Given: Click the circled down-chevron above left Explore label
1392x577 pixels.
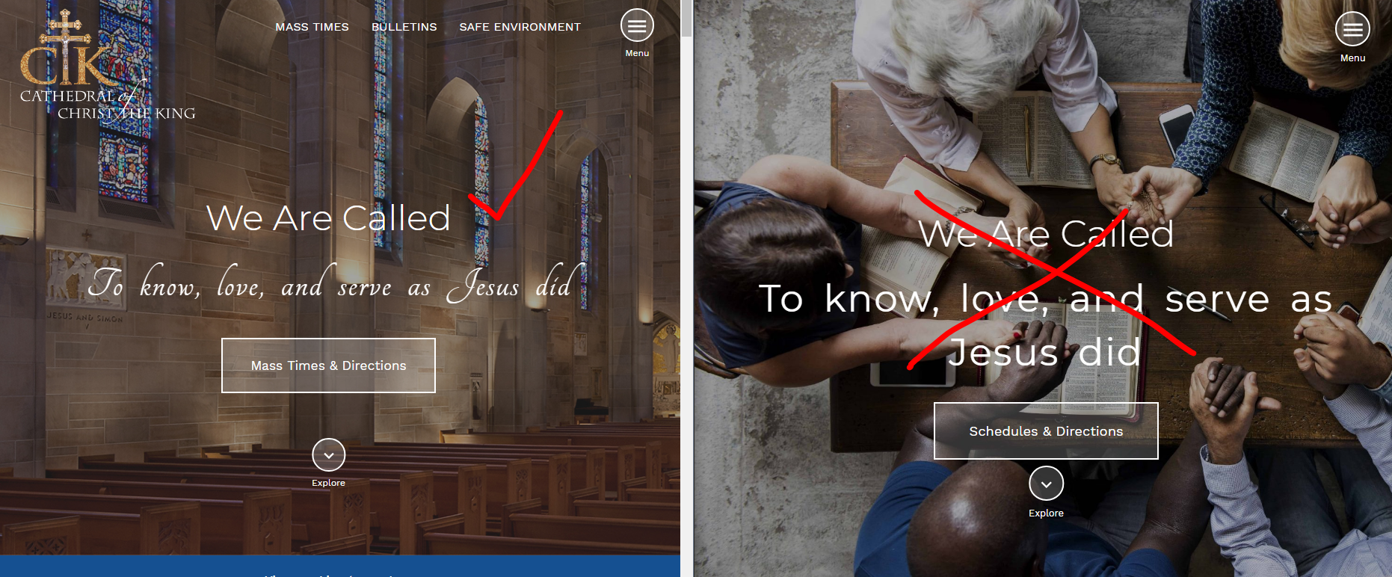Looking at the screenshot, I should click(328, 454).
